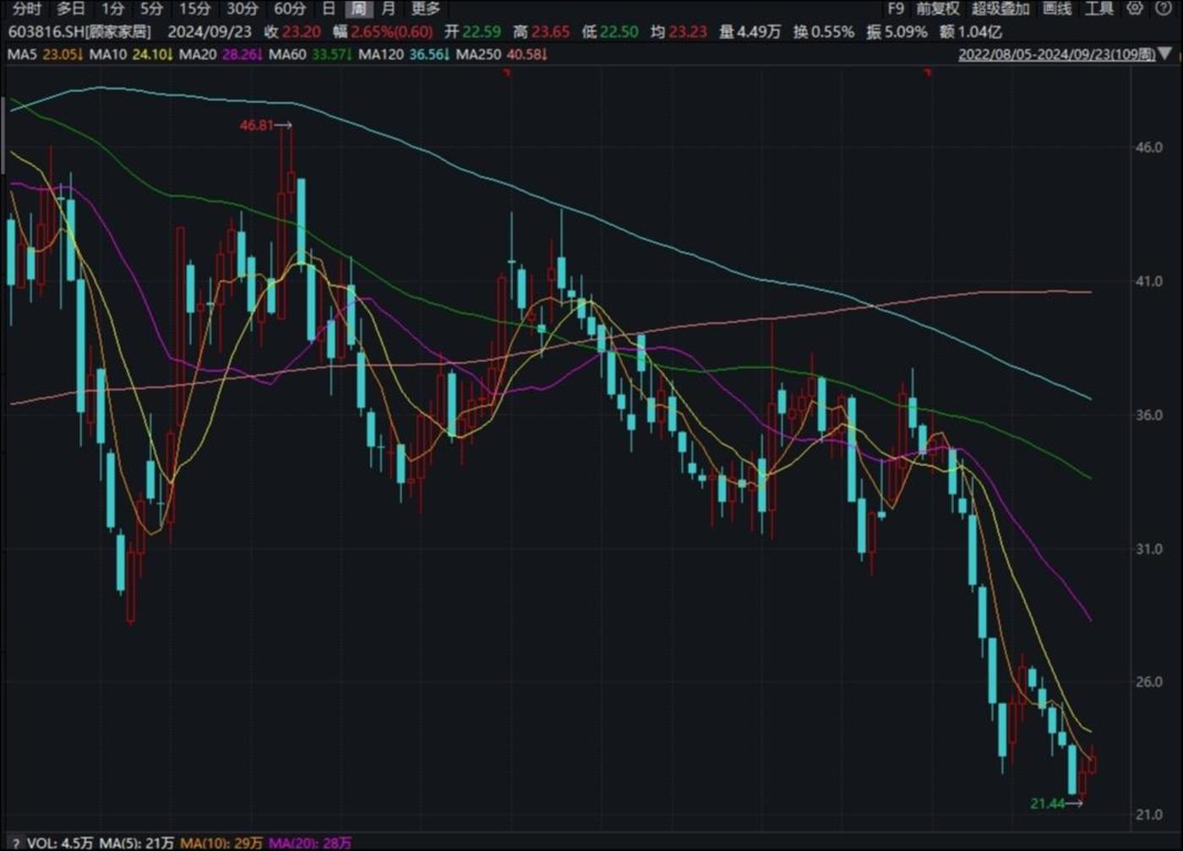Open the 更多 periods dropdown
Screen dimensions: 1183x851
[x=425, y=8]
